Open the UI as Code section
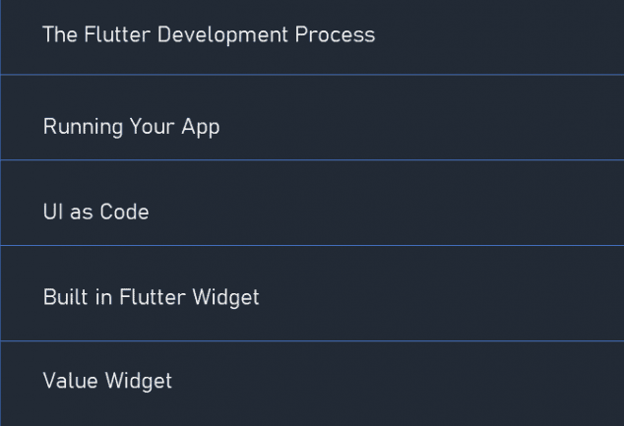 [95, 212]
